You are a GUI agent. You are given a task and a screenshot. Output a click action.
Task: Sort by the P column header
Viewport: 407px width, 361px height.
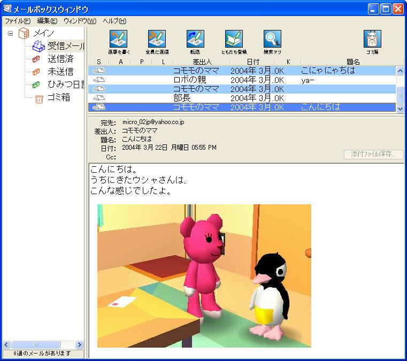[142, 62]
